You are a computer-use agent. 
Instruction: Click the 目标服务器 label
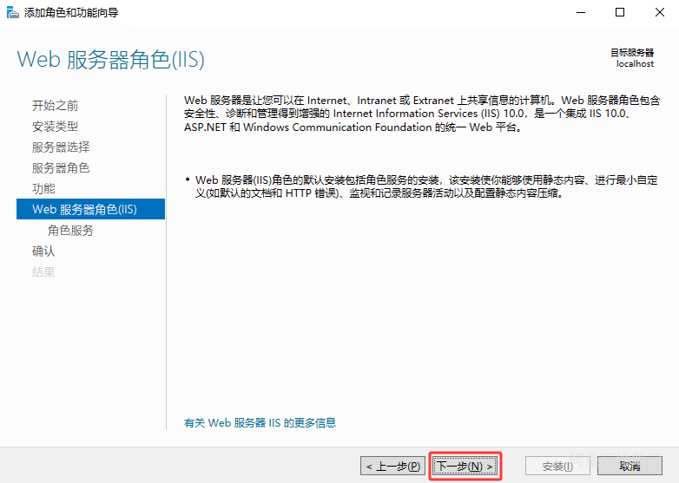point(632,53)
